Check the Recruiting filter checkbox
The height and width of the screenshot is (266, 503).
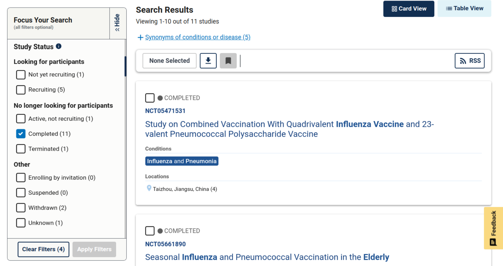[x=21, y=90]
